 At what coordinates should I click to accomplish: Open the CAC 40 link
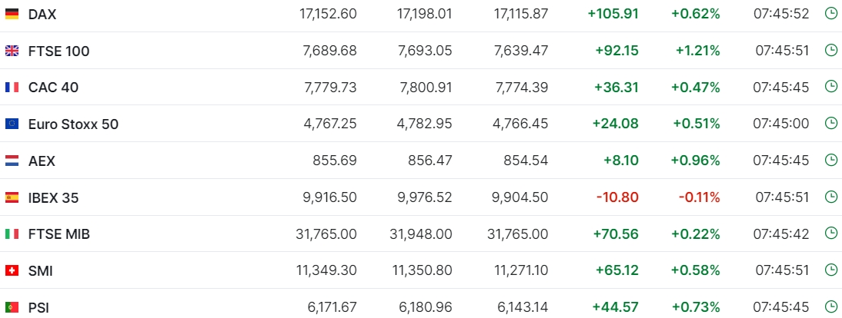[x=53, y=87]
